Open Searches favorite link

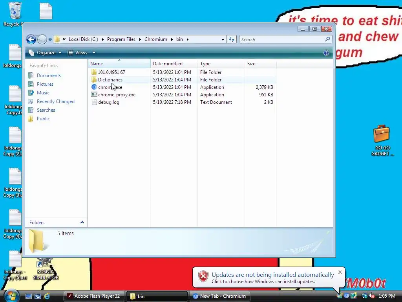pyautogui.click(x=46, y=110)
